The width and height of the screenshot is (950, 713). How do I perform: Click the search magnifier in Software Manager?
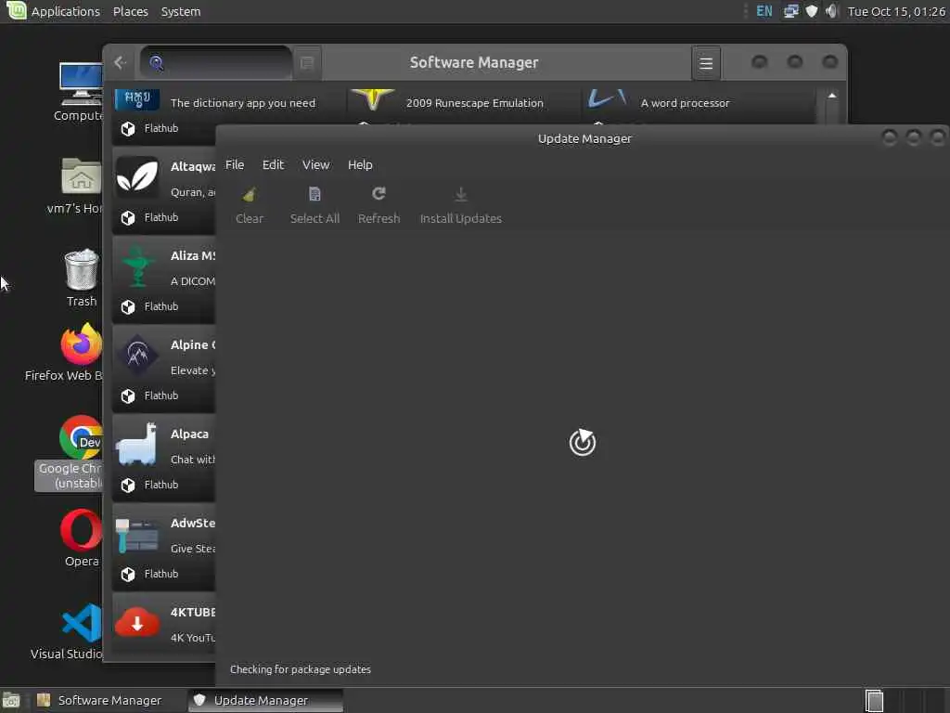(x=156, y=62)
